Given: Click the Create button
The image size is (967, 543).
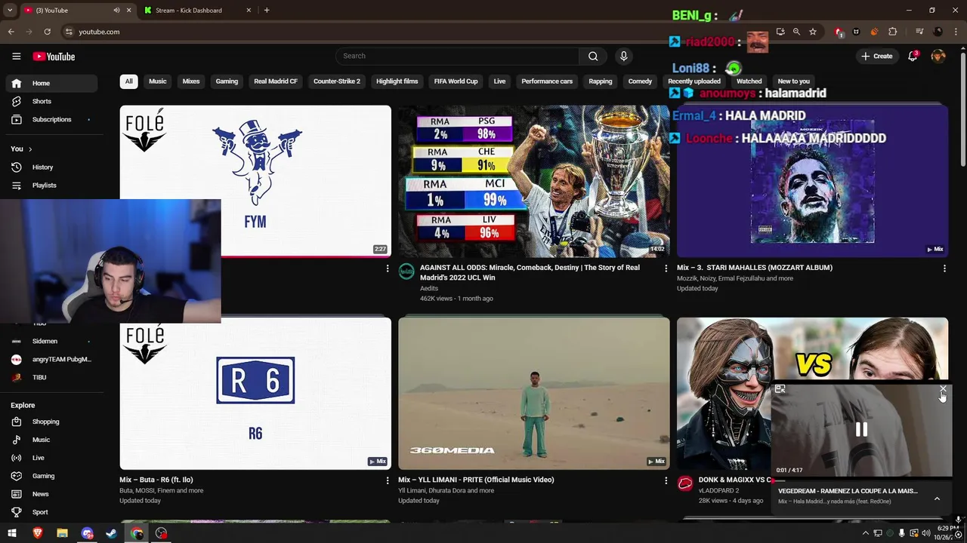Looking at the screenshot, I should pyautogui.click(x=877, y=56).
